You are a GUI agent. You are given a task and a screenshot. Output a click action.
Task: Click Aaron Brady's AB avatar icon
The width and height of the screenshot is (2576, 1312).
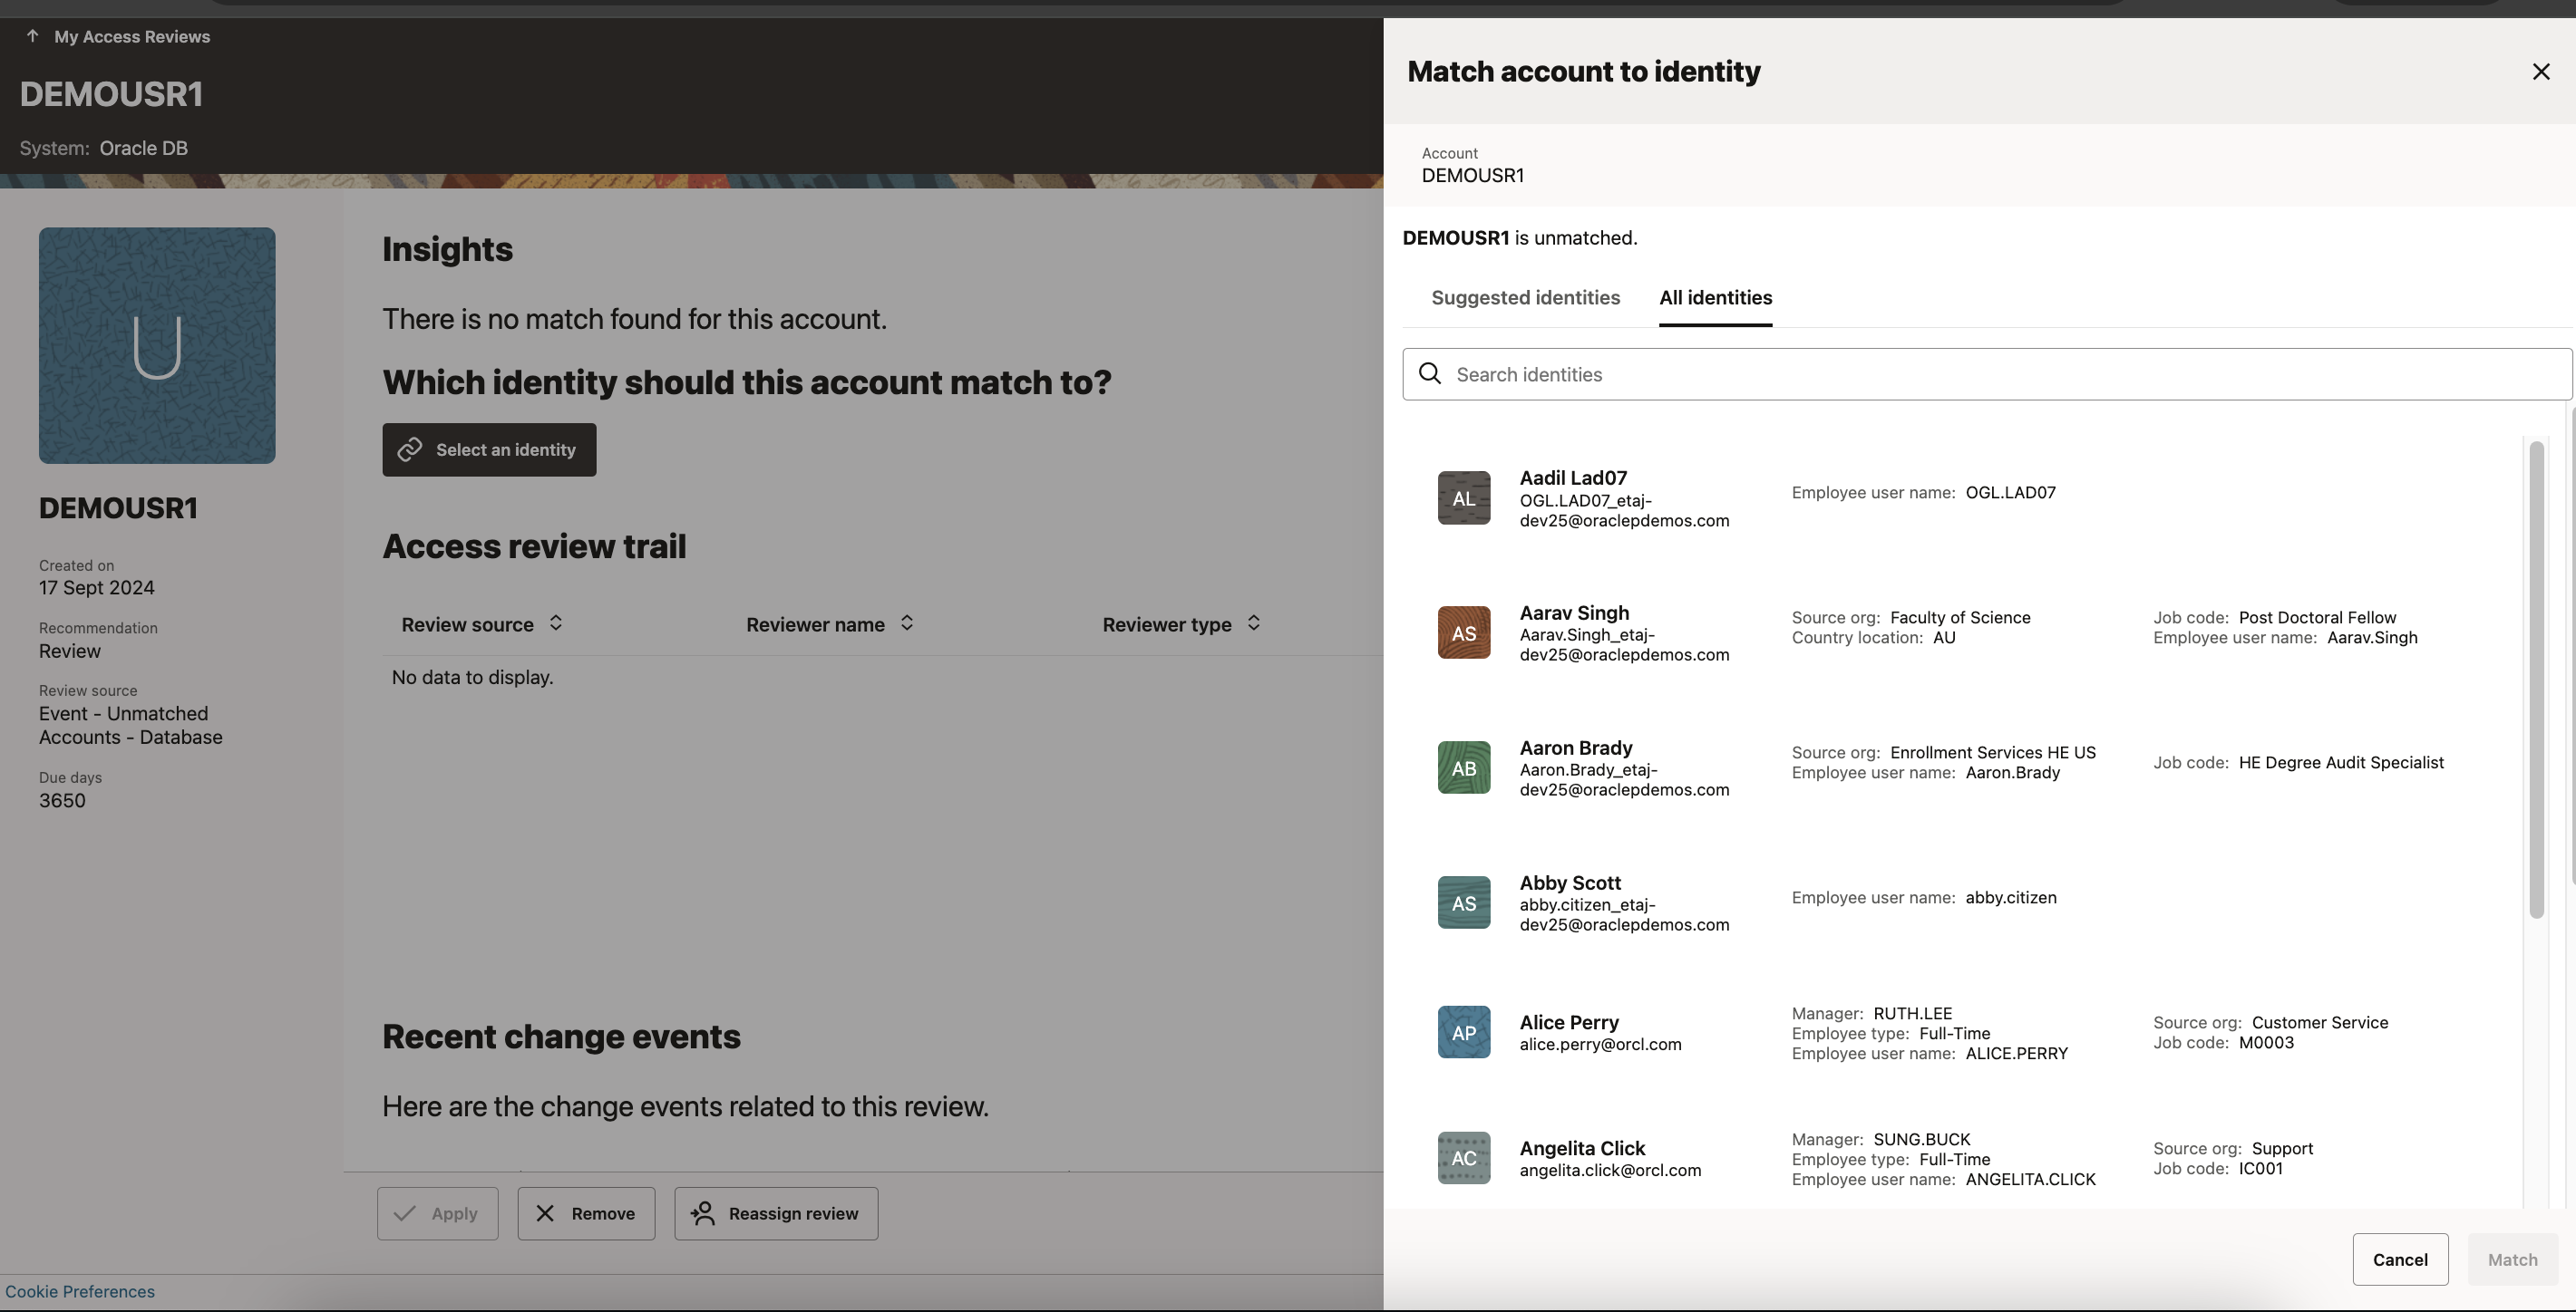(1463, 767)
